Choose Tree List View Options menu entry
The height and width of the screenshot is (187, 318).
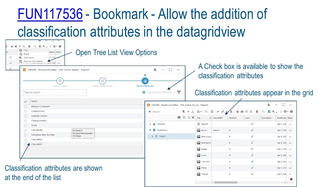point(33,61)
